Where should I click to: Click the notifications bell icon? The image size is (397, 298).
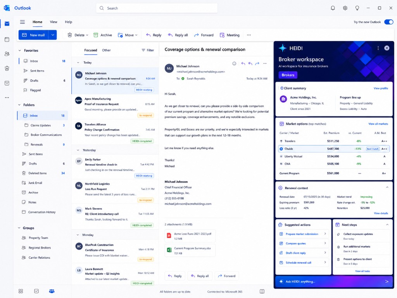[x=333, y=8]
